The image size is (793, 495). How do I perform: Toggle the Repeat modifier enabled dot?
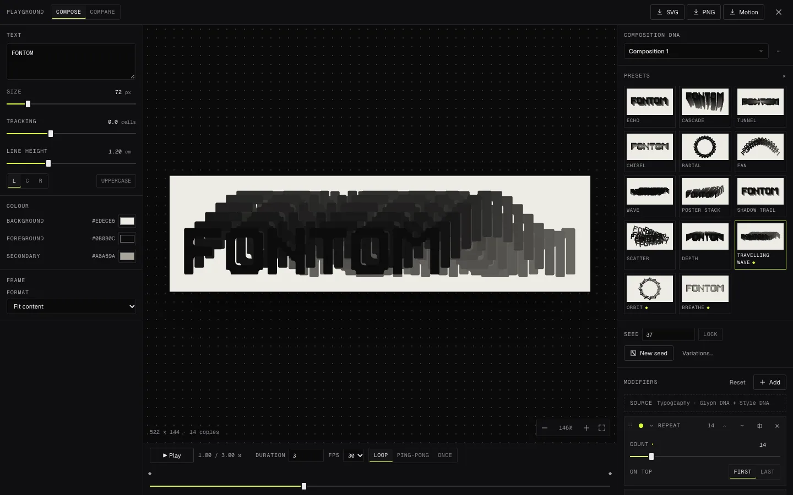[x=641, y=426]
